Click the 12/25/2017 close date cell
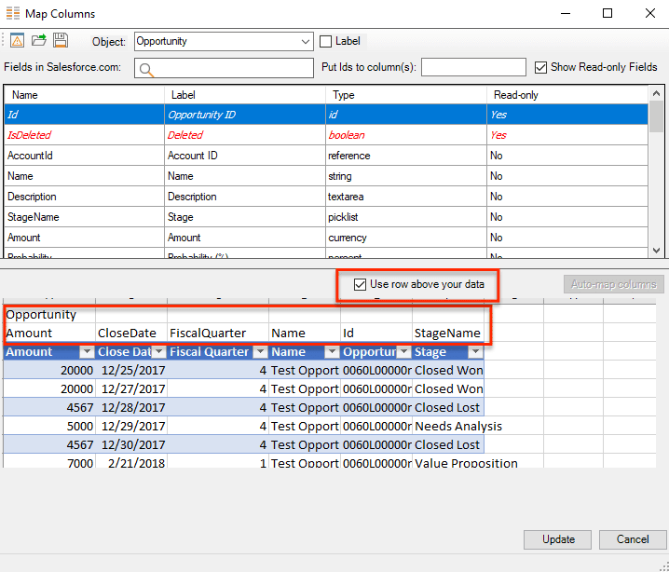Image resolution: width=669 pixels, height=572 pixels. click(x=131, y=370)
